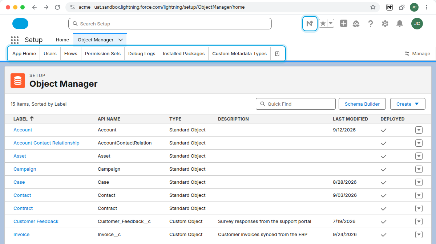The height and width of the screenshot is (244, 436).
Task: Open the Campaign row actions dropdown
Action: coord(419,169)
